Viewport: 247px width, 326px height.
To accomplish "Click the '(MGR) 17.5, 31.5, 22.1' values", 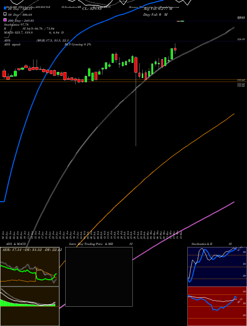I will pos(52,41).
